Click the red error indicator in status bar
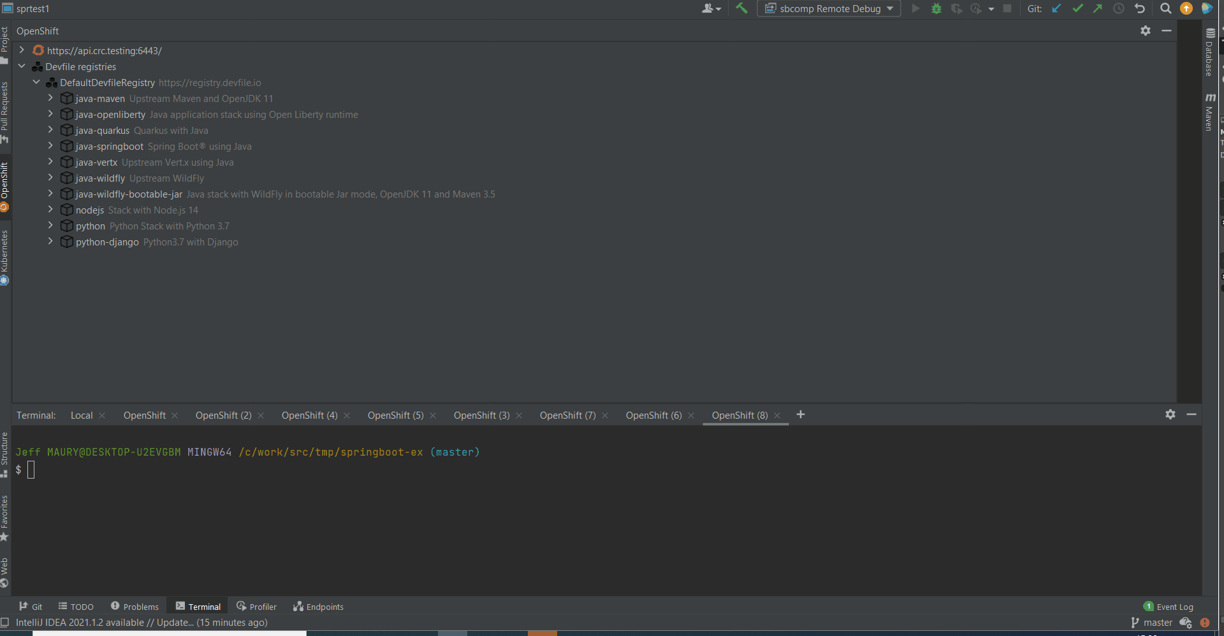This screenshot has height=636, width=1224. point(1205,623)
